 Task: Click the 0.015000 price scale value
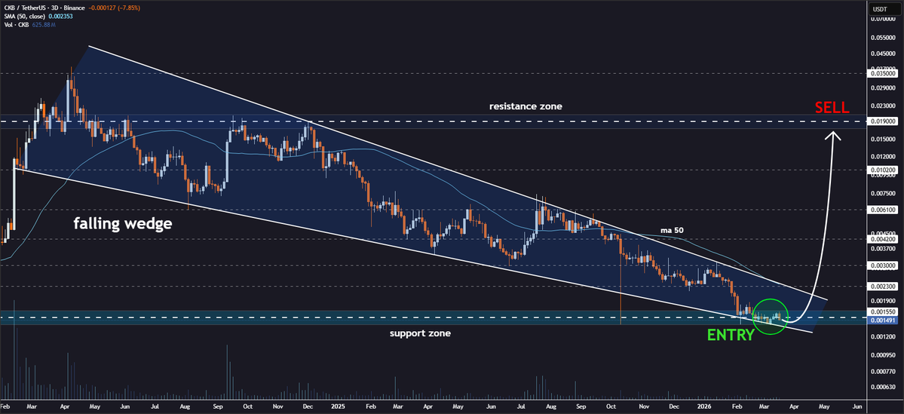(883, 140)
